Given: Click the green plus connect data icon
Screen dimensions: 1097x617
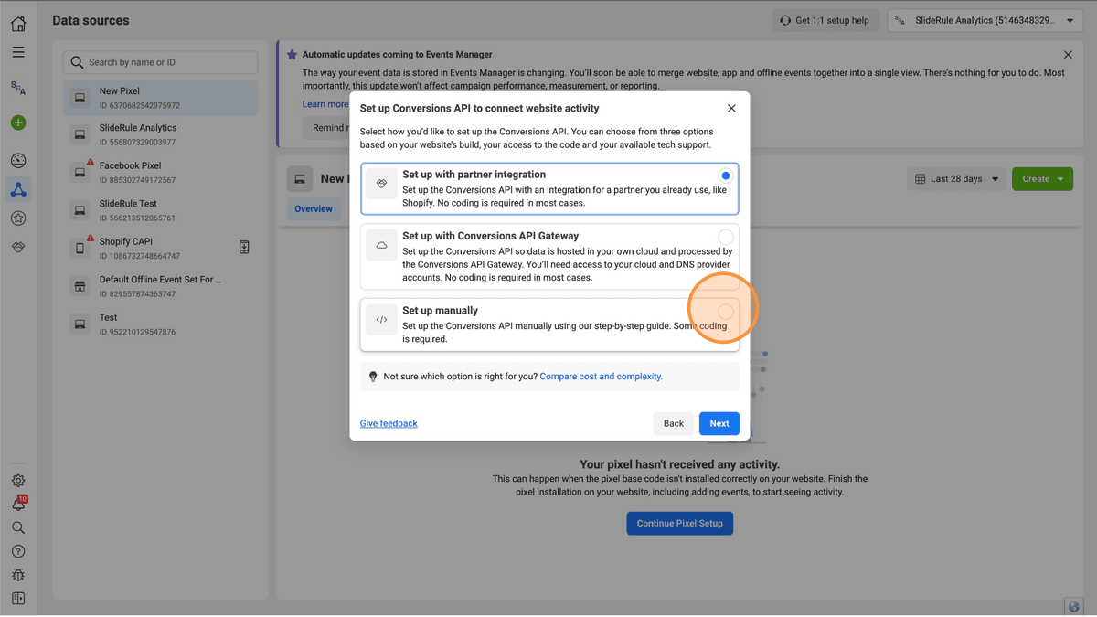Looking at the screenshot, I should coord(18,122).
